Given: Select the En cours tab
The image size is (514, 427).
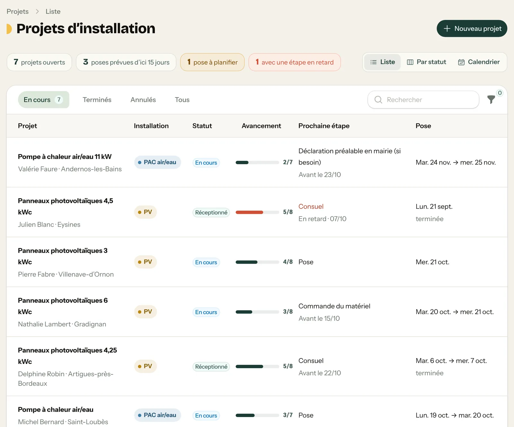Looking at the screenshot, I should coord(44,100).
